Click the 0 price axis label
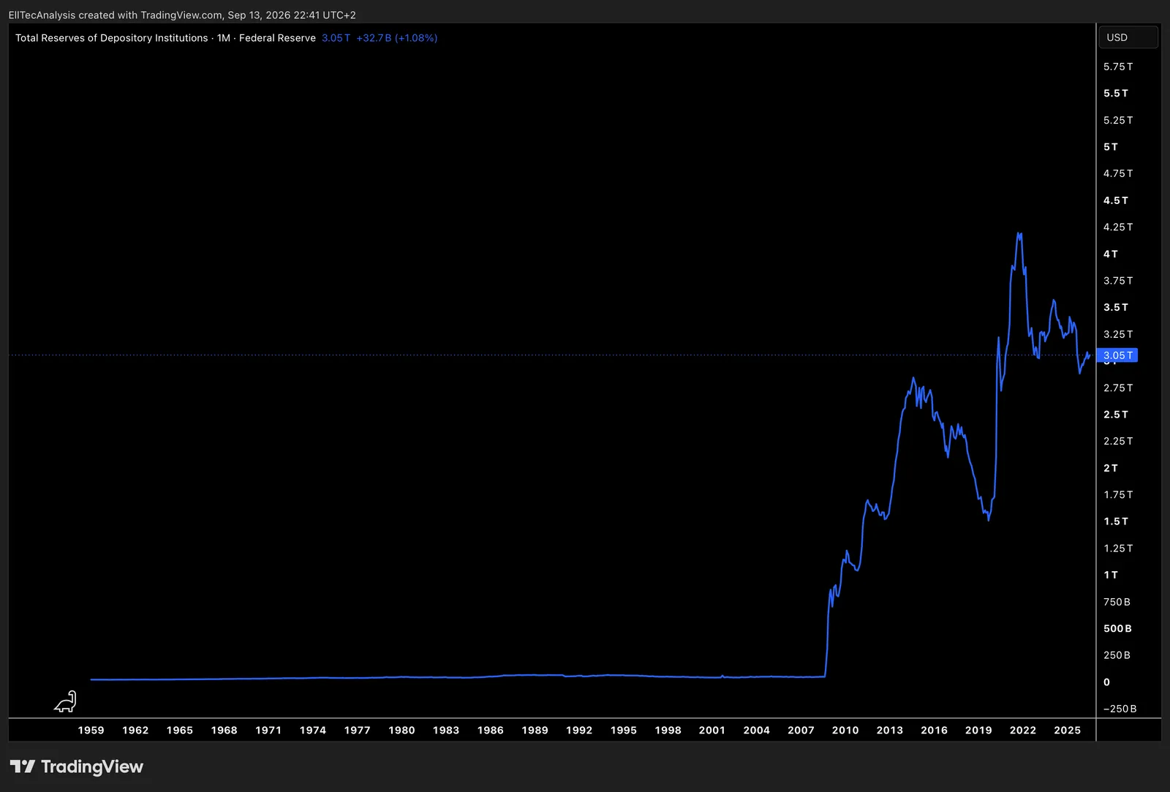Image resolution: width=1170 pixels, height=792 pixels. tap(1107, 682)
